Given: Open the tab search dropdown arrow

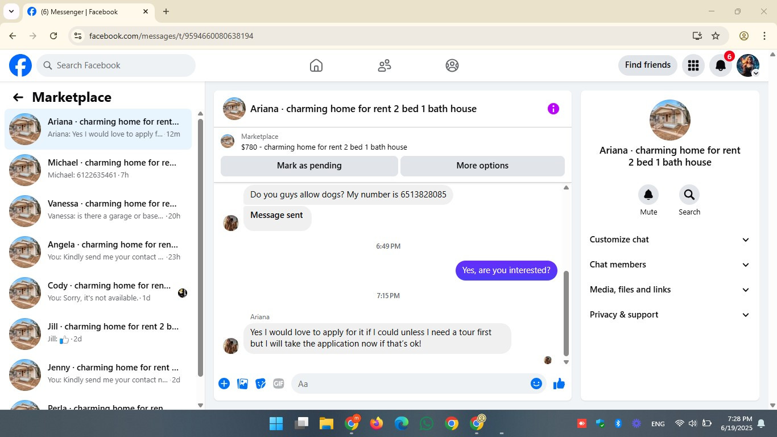Looking at the screenshot, I should click(x=11, y=11).
